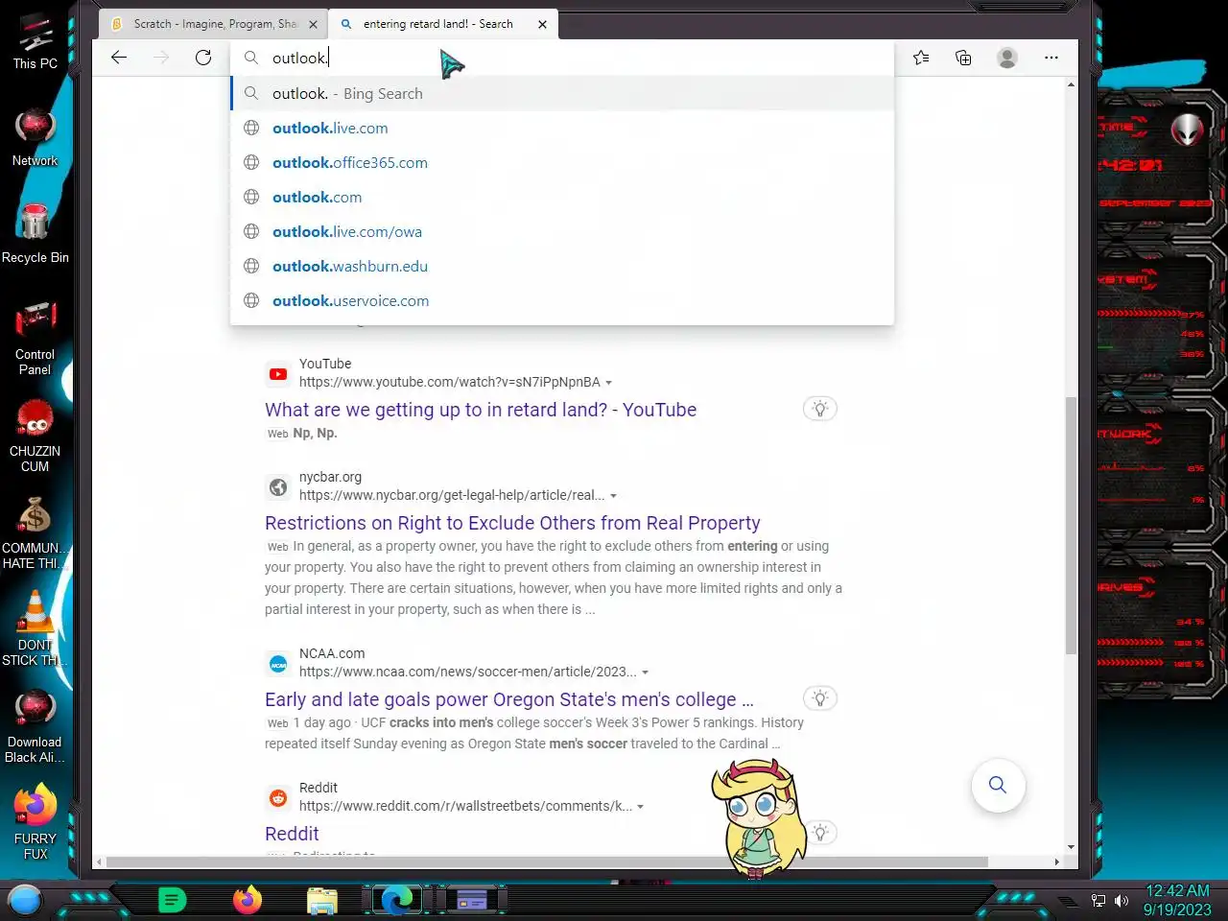This screenshot has width=1228, height=921.
Task: Open the Download Black Ali desktop icon
Action: tap(35, 727)
